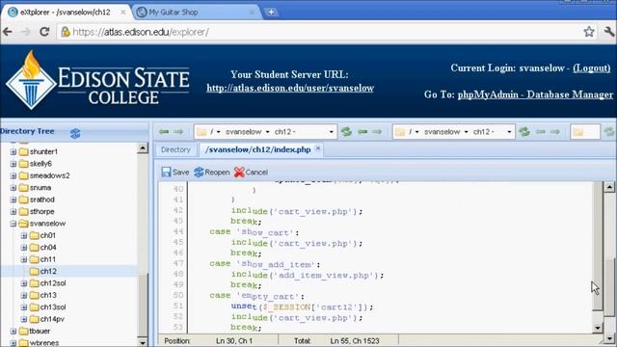Click svanselow in left path breadcrumb
The image size is (617, 347).
[x=243, y=132]
